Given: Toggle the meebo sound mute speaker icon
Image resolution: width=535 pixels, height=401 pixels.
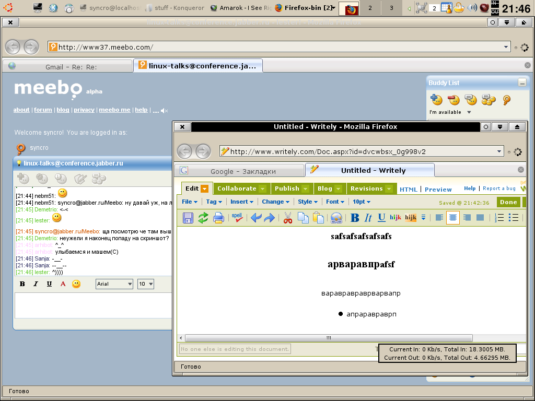Looking at the screenshot, I should (x=165, y=111).
